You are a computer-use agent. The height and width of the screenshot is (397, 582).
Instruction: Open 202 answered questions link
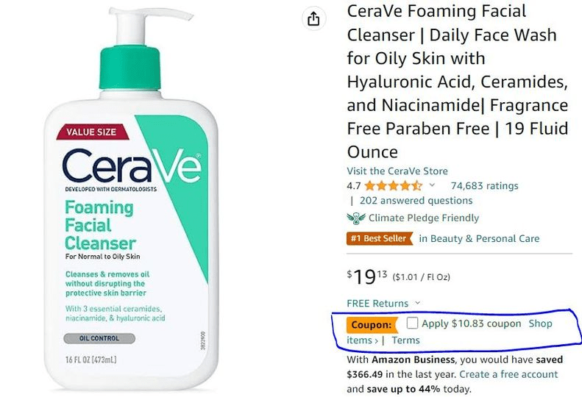point(416,201)
